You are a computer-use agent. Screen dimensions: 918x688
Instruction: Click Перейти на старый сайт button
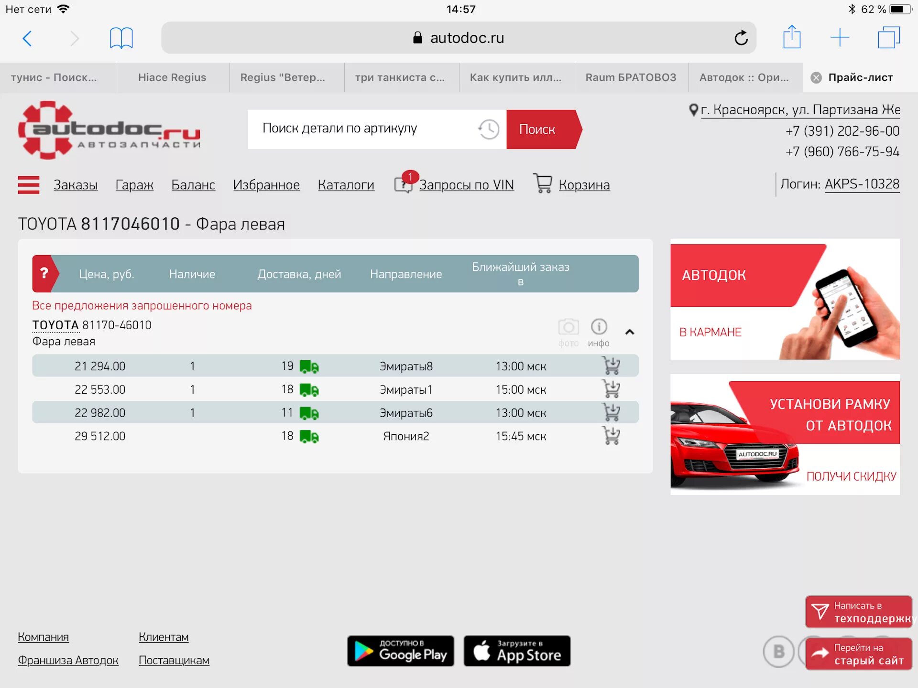[x=859, y=654]
